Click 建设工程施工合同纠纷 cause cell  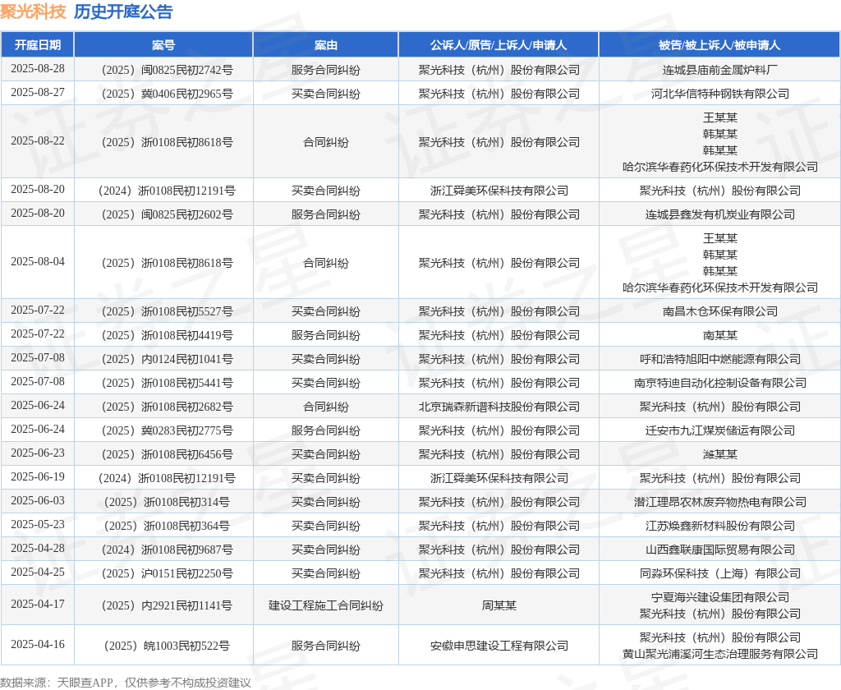[x=325, y=605]
